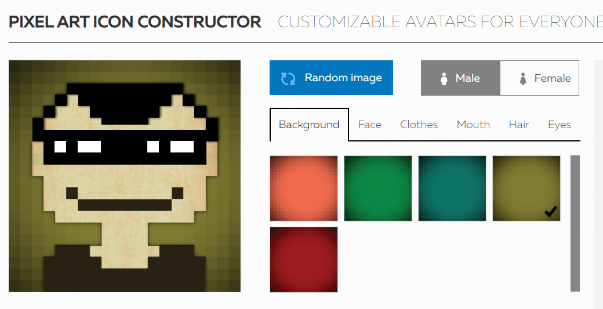The height and width of the screenshot is (309, 603).
Task: Switch to the Background tab
Action: [309, 125]
